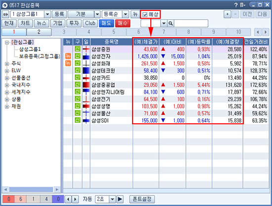
Task: Start auto rotation play button
Action: 120,199
